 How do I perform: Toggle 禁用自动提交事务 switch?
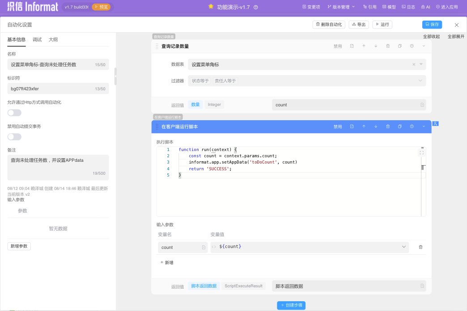[14, 137]
